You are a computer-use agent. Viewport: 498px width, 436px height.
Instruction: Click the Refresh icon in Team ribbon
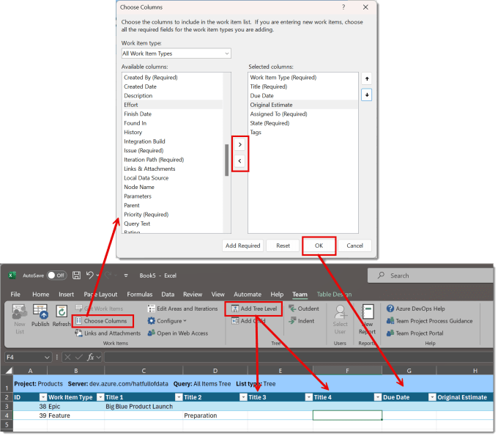[x=62, y=315]
